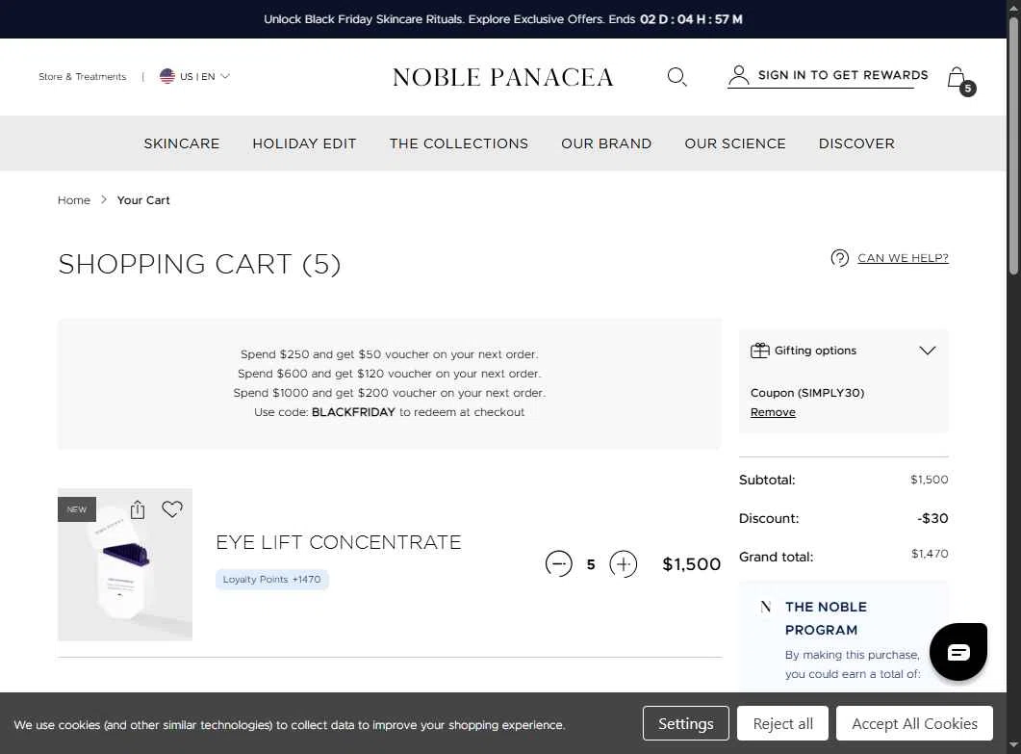Click Sign In To Get Rewards
Viewport: 1021px width, 754px height.
pos(843,75)
